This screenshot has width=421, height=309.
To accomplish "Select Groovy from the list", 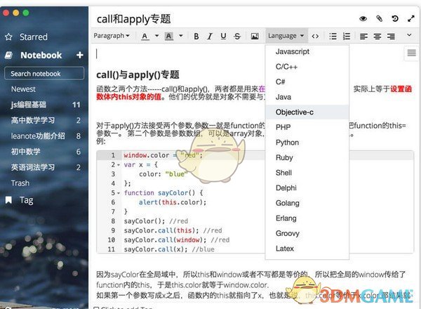I will pos(307,233).
